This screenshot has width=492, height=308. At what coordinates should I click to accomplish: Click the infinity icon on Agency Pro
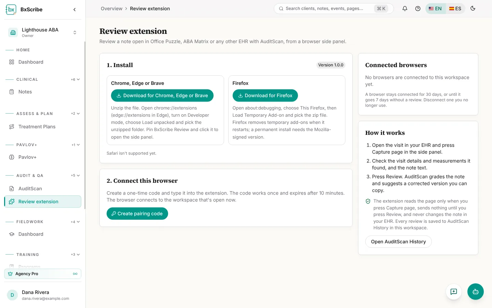click(x=75, y=274)
